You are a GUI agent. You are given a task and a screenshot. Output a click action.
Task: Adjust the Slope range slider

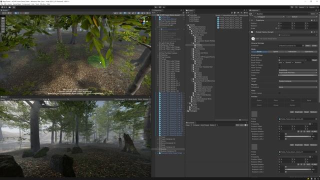(297, 75)
